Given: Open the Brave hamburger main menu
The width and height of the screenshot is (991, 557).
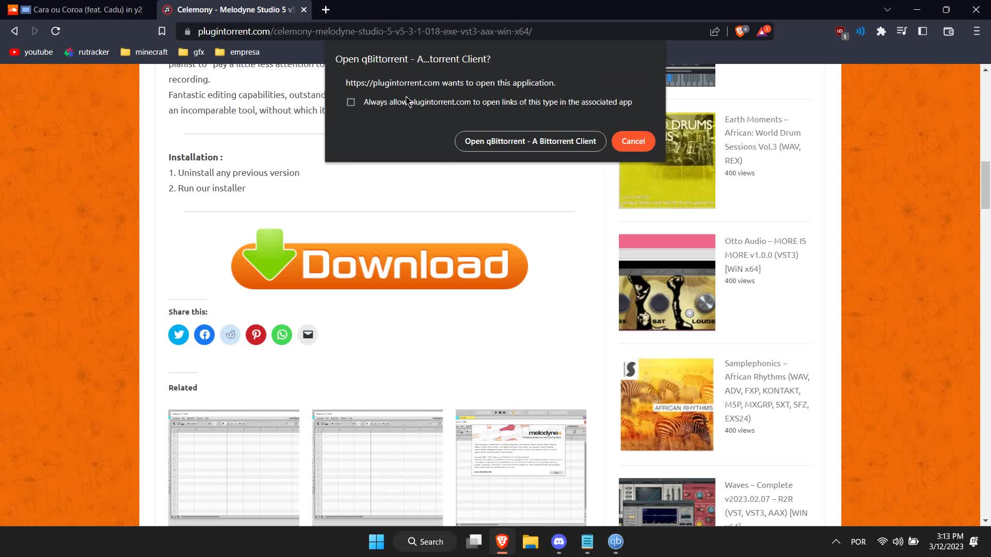Looking at the screenshot, I should [976, 31].
